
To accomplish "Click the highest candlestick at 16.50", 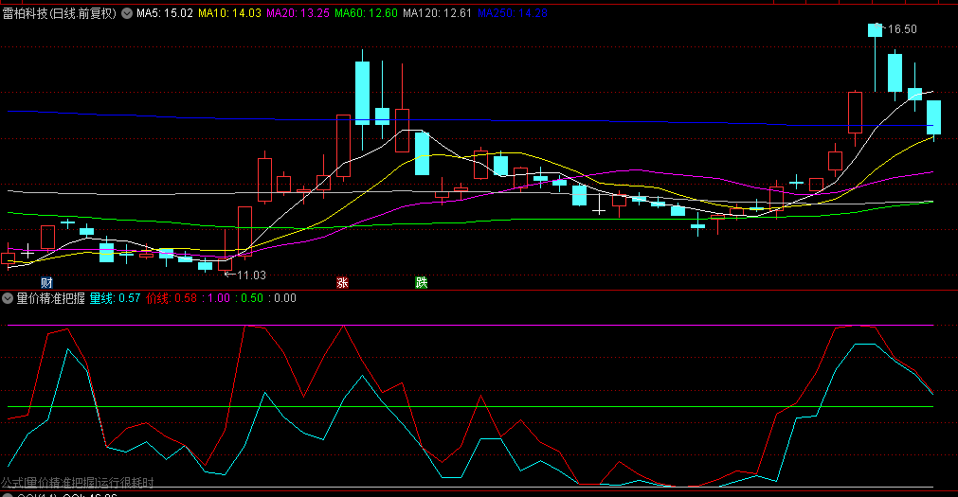I will click(875, 30).
